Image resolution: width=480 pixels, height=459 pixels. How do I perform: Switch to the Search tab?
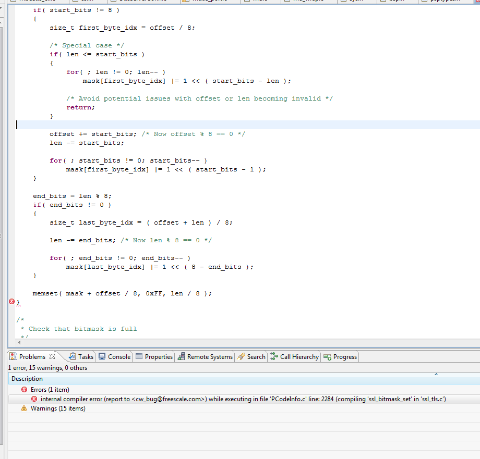[x=251, y=357]
